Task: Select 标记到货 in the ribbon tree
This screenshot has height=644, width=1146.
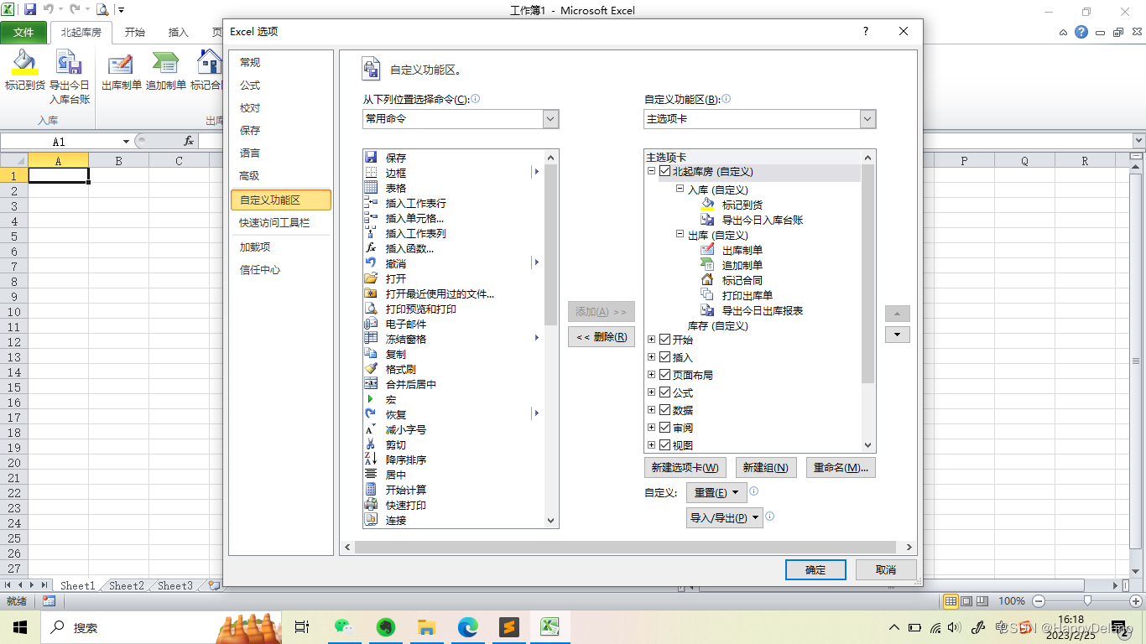Action: (742, 205)
